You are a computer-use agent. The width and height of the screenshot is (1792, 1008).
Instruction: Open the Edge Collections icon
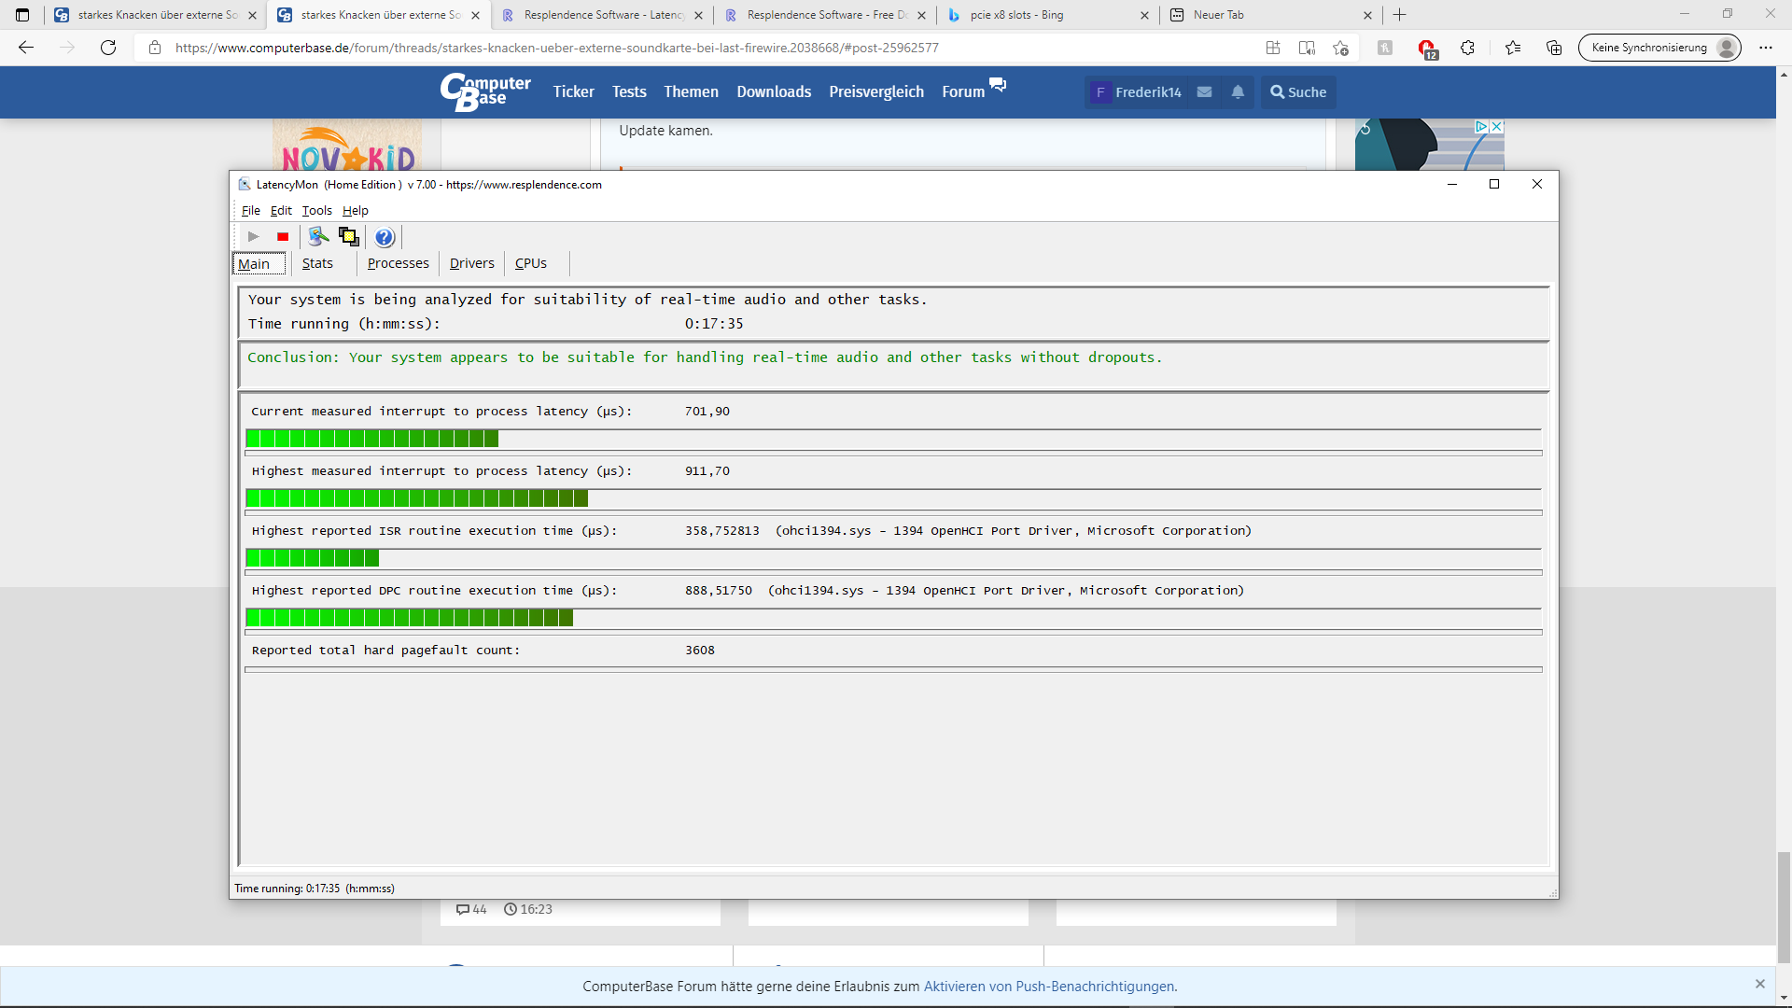point(1554,49)
